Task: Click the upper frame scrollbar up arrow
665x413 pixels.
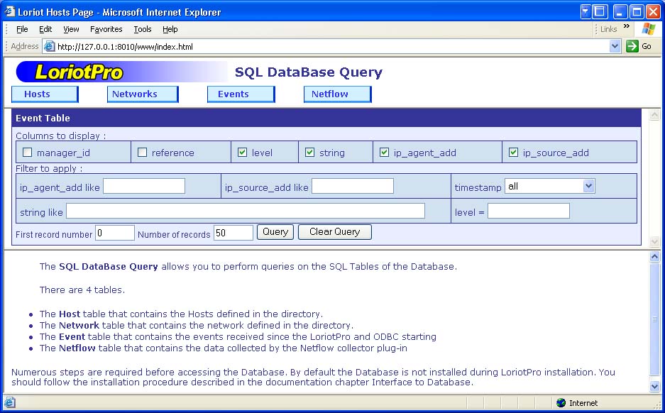Action: click(654, 114)
